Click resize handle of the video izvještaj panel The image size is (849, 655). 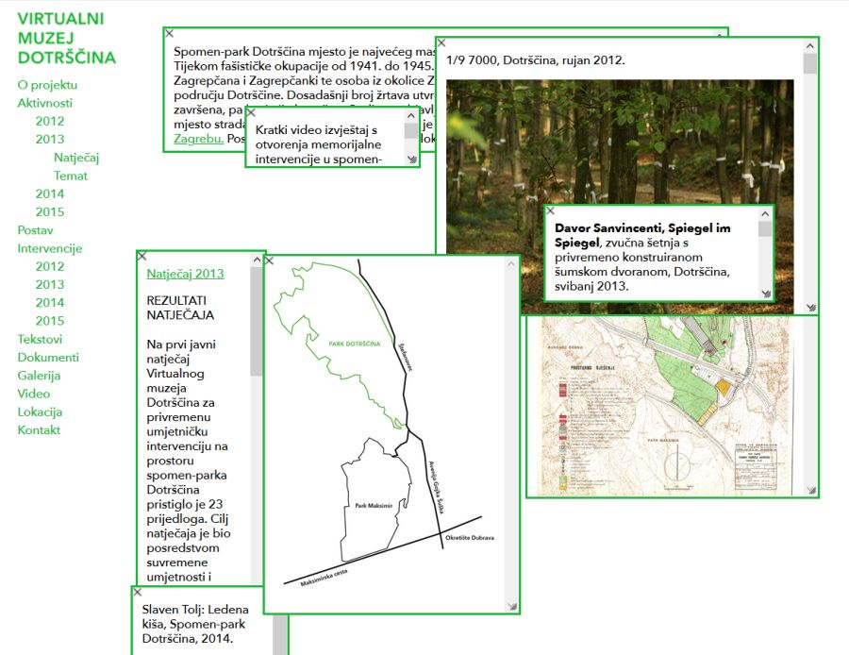pos(412,160)
